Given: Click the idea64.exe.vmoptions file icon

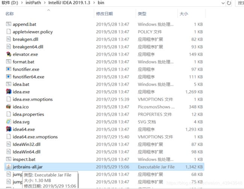Looking at the screenshot, I should 9,137.
